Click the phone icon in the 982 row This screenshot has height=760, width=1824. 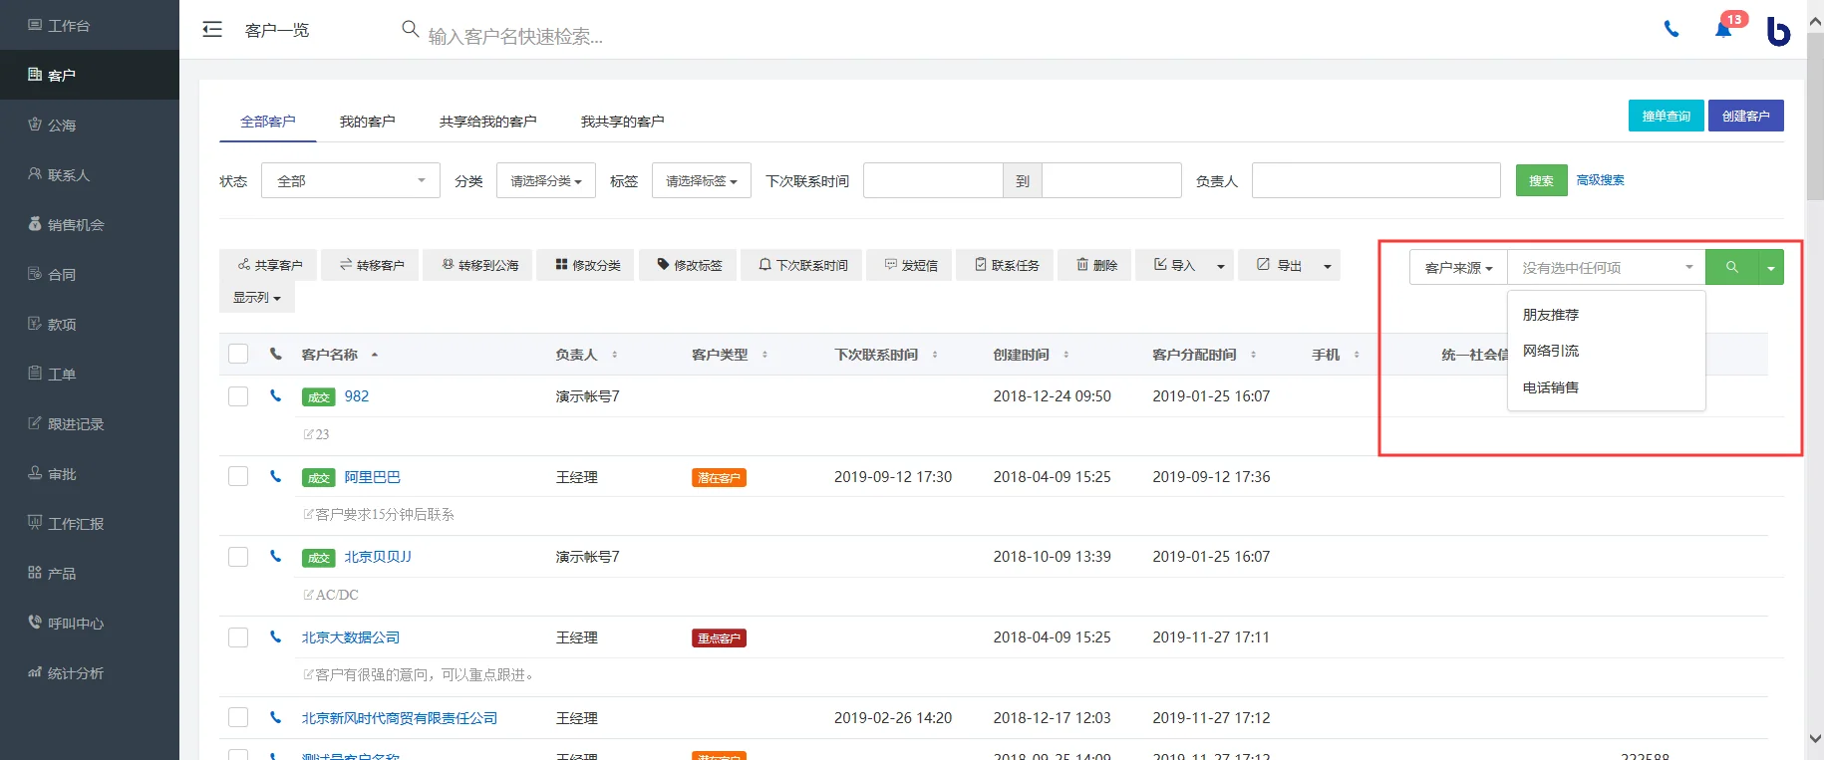point(275,395)
